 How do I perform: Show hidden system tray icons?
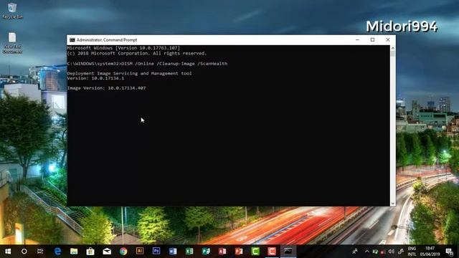[x=366, y=252]
